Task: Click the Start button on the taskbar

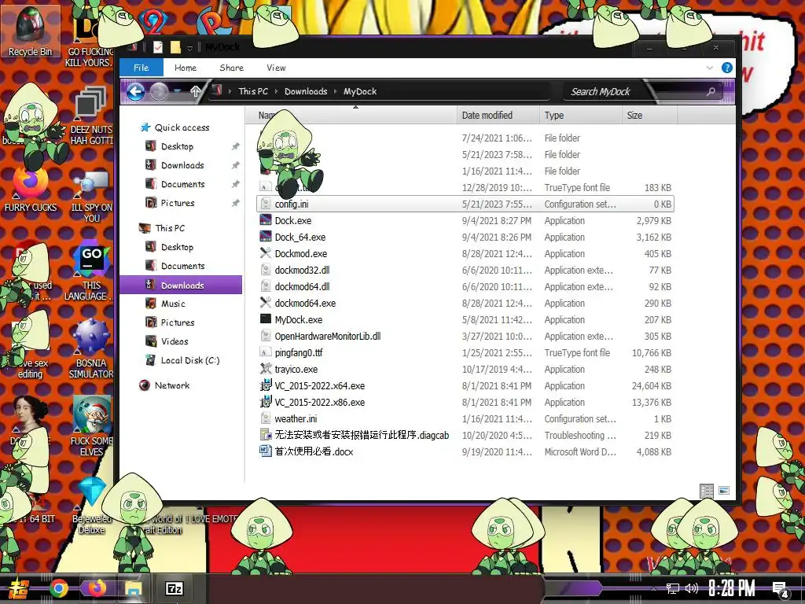Action: [17, 589]
